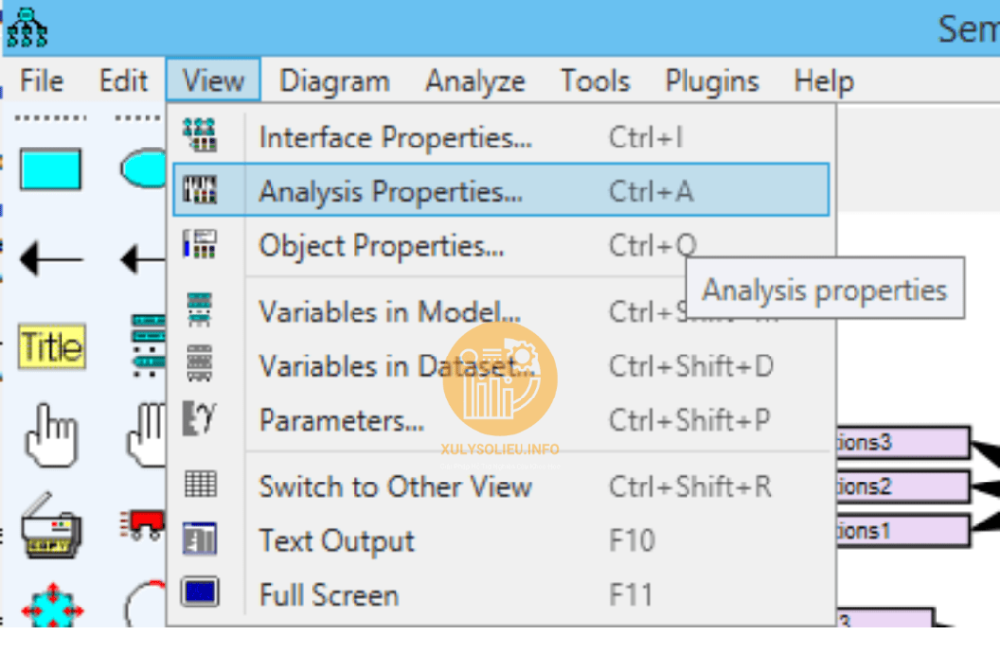Click the list variables in model icon
Viewport: 1000px width, 670px height.
coord(147,345)
